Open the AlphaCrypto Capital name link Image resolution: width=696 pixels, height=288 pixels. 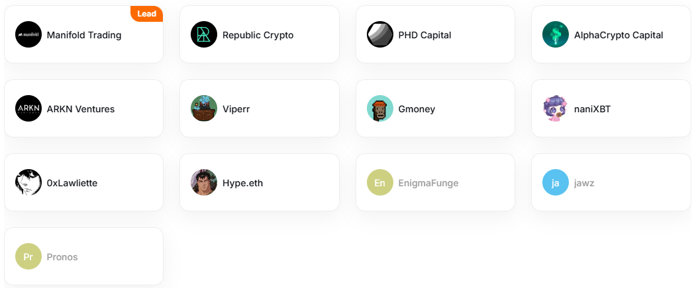pyautogui.click(x=619, y=35)
